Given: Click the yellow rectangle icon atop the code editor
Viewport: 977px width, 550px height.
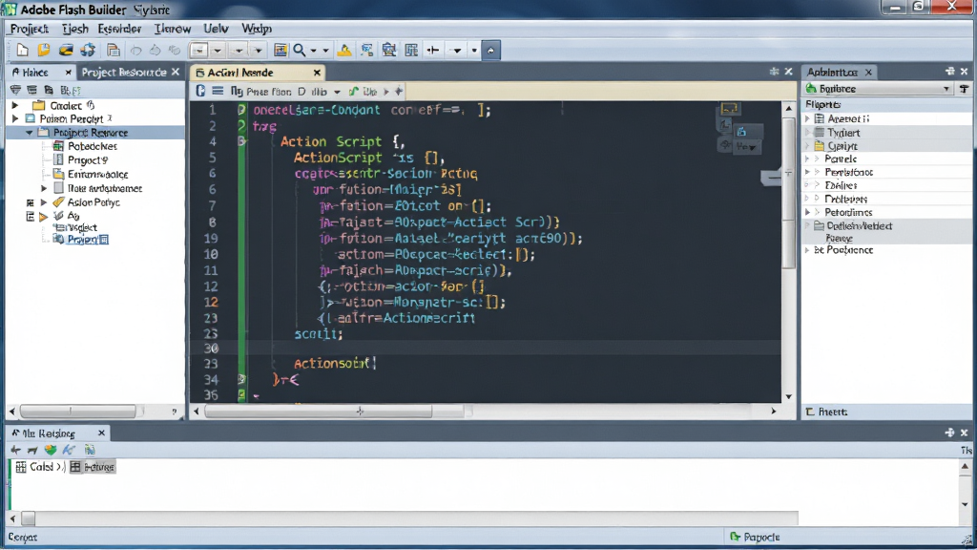Looking at the screenshot, I should (x=729, y=109).
